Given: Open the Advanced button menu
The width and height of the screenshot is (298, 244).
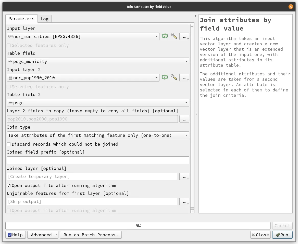Looking at the screenshot, I should pos(43,235).
